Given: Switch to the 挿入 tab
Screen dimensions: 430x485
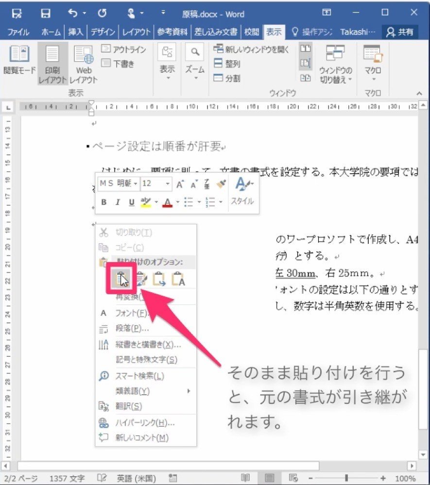Looking at the screenshot, I should tap(75, 32).
